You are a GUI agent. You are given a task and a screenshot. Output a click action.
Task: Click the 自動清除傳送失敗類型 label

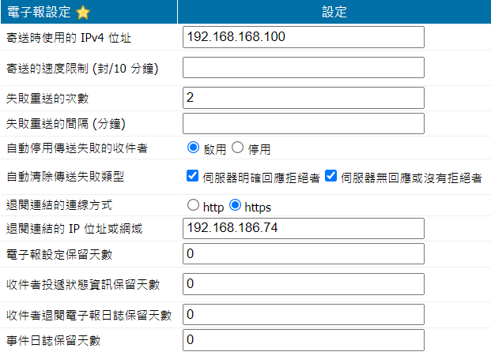(65, 176)
